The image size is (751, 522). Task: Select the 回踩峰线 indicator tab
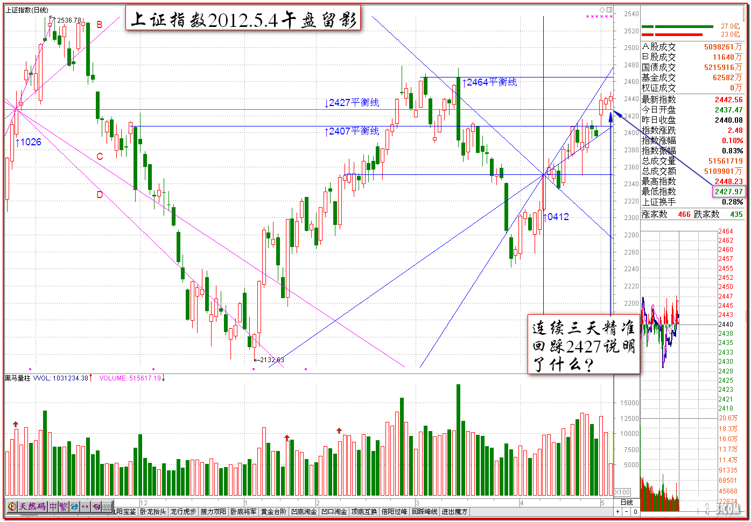pos(424,511)
